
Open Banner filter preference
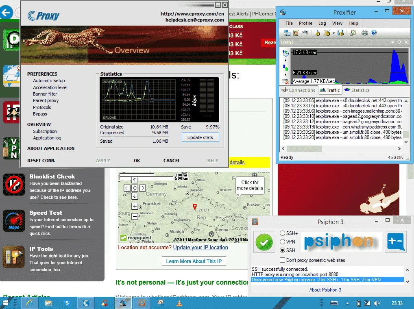point(45,94)
